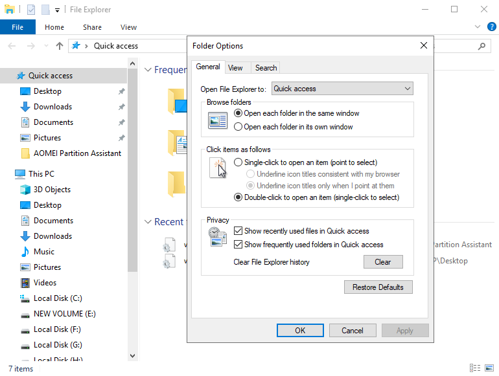Click the Local Disk (F:) drive icon
The height and width of the screenshot is (376, 499).
[x=25, y=330]
